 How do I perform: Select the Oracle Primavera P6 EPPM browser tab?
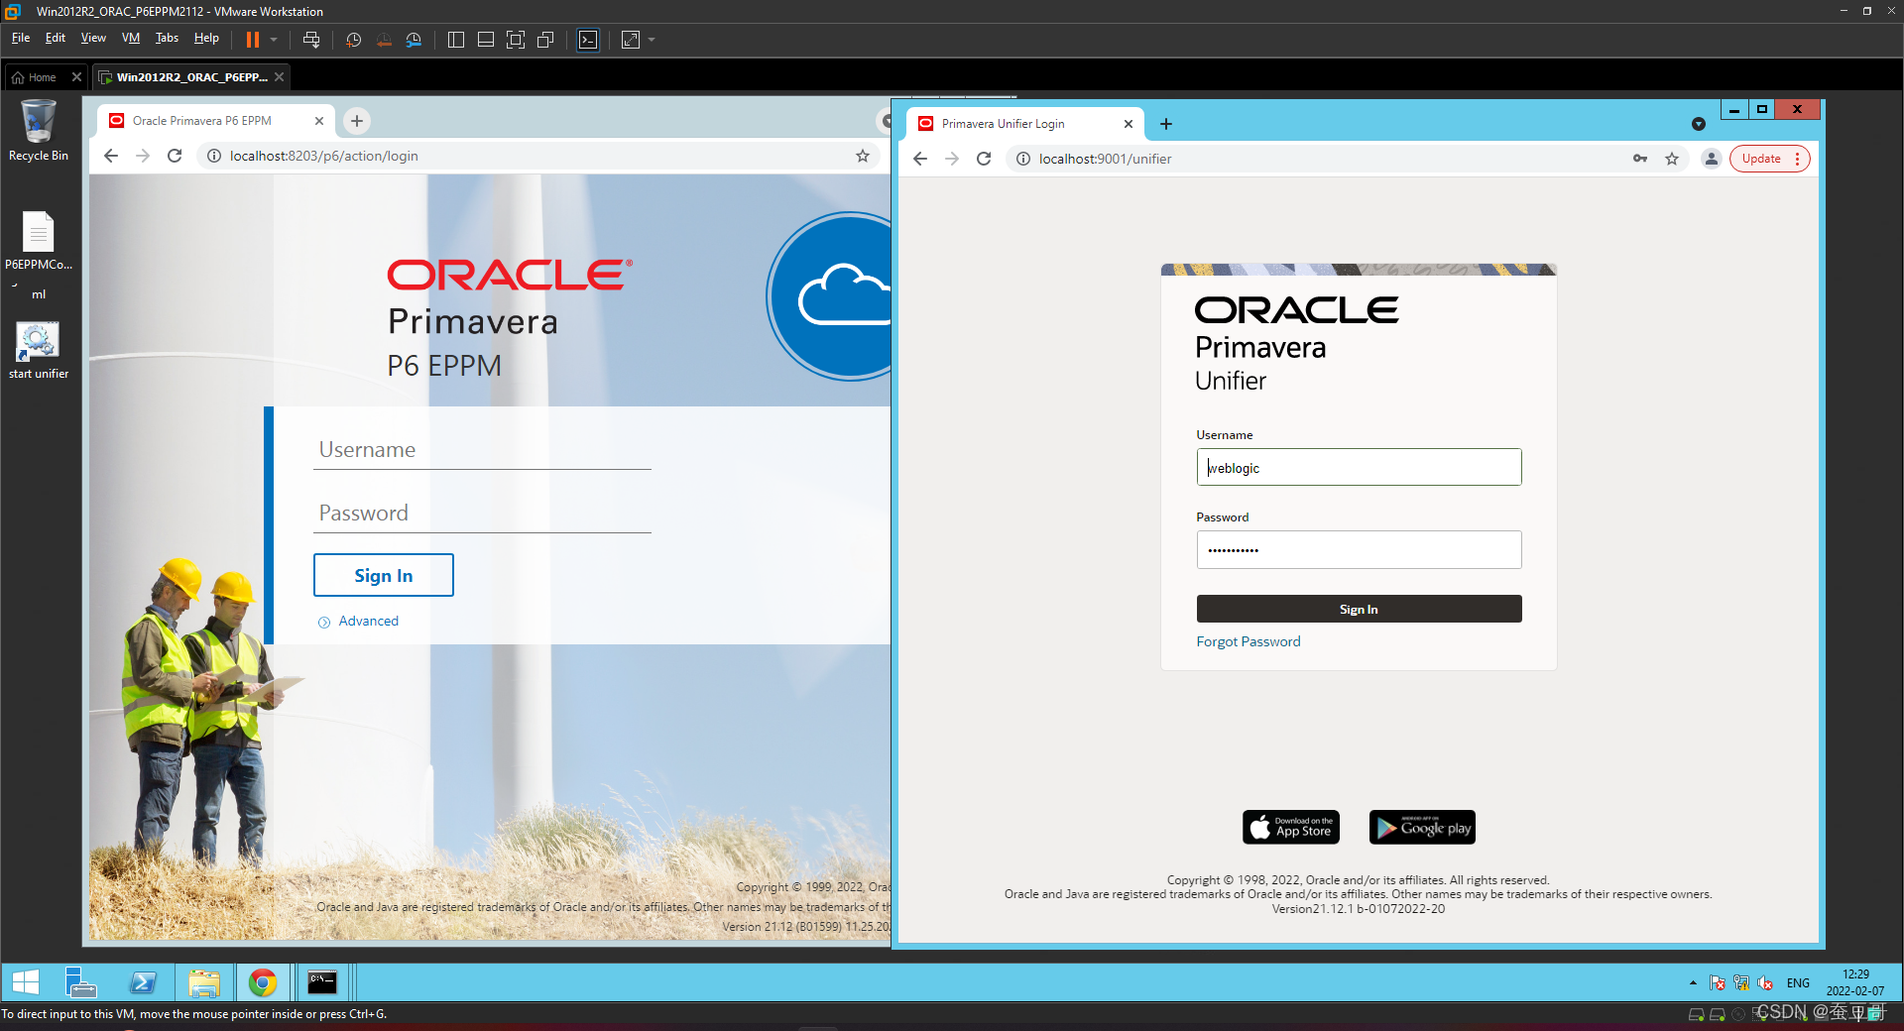(202, 120)
